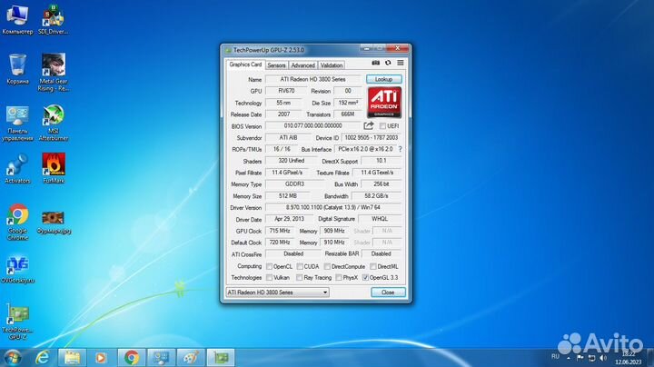Image resolution: width=654 pixels, height=367 pixels.
Task: Open Chrome from the taskbar
Action: (x=132, y=358)
